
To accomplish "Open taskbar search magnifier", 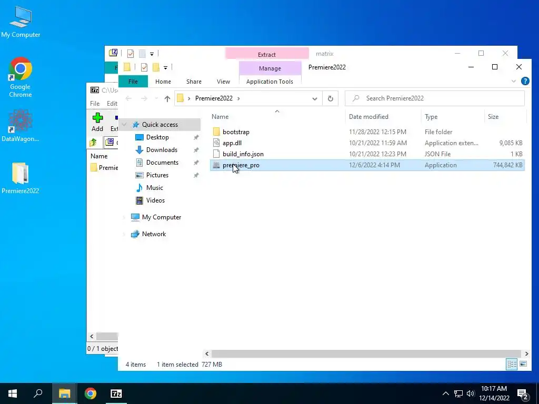I will (38, 393).
